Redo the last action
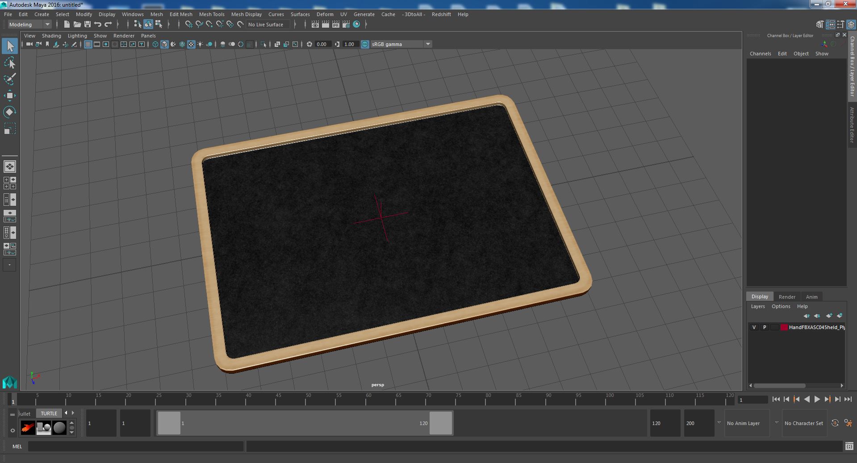Screen dimensions: 857x463 (108, 25)
